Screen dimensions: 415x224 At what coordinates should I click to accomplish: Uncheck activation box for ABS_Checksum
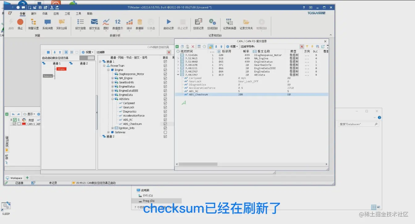pos(165,124)
